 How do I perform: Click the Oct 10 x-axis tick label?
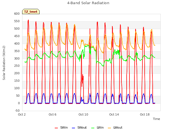pyautogui.click(x=83, y=114)
